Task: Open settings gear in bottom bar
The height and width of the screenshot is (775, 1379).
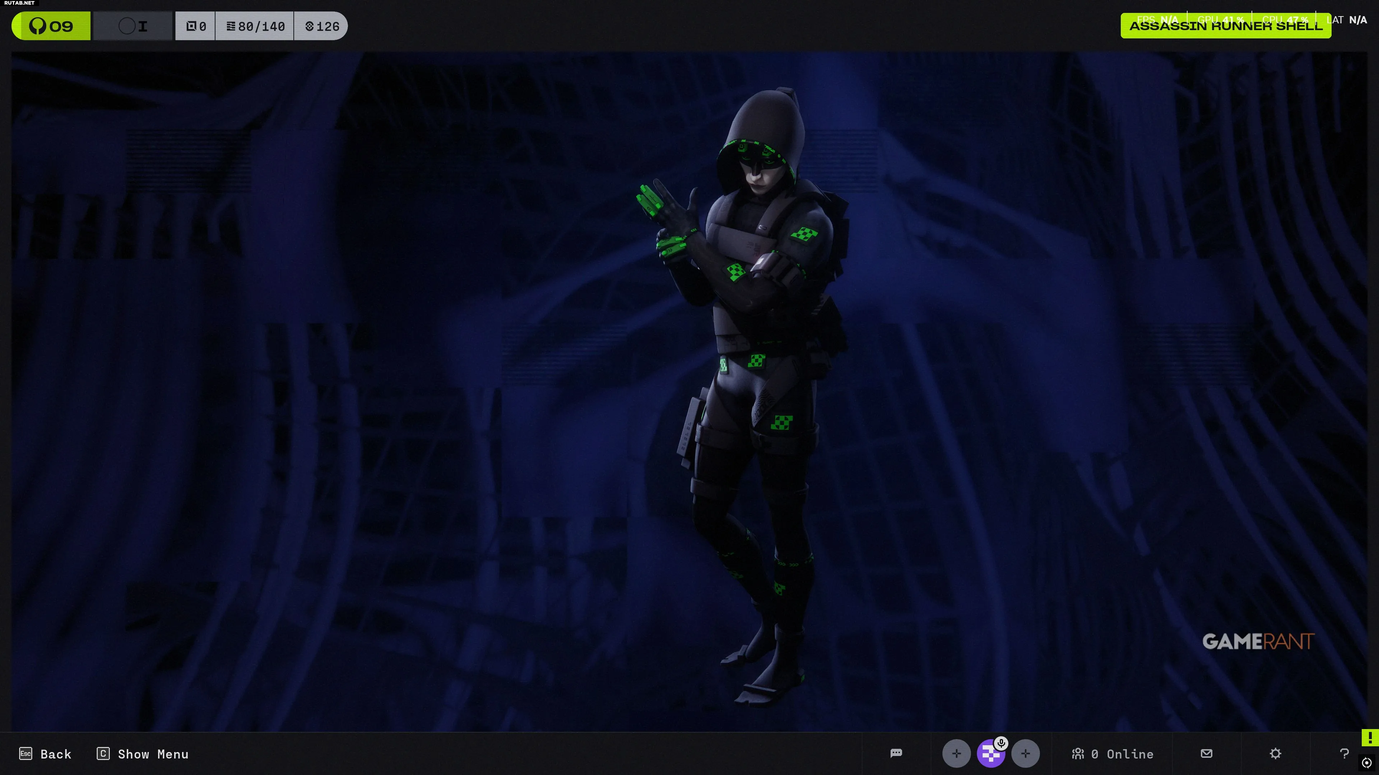Action: (x=1276, y=753)
